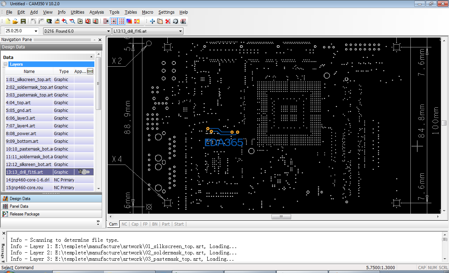The width and height of the screenshot is (449, 273).
Task: Collapse the Layers tree node
Action: 6,64
